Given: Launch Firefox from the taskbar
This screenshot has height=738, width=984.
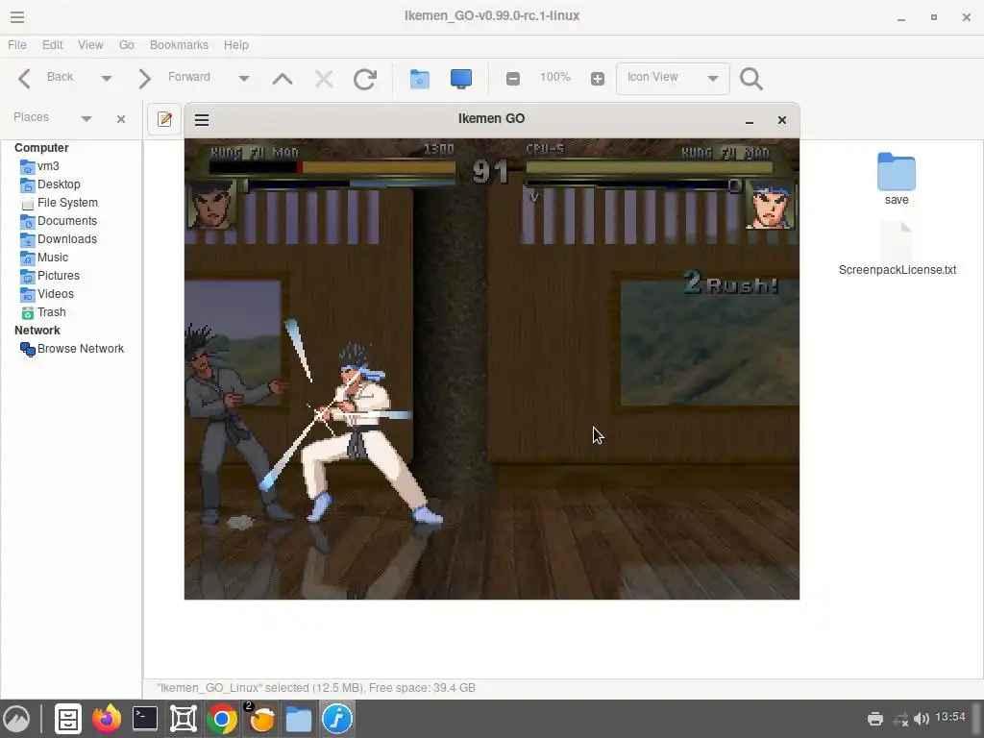Looking at the screenshot, I should coord(107,719).
